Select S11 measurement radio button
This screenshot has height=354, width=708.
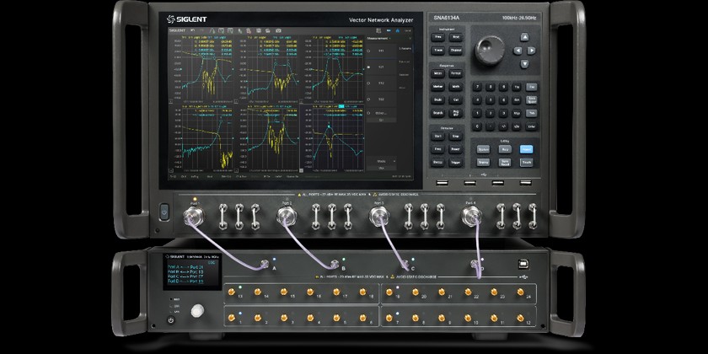pos(368,51)
